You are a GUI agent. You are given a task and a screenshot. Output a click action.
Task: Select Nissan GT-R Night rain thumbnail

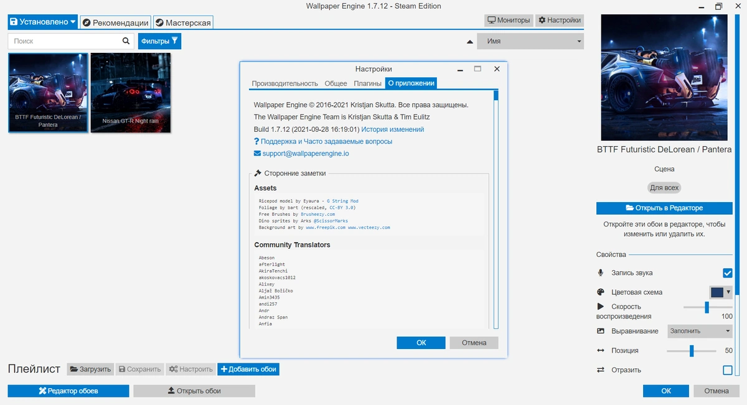pyautogui.click(x=130, y=92)
